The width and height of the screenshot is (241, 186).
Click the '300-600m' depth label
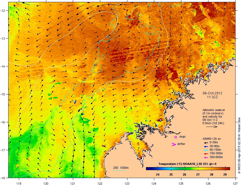pos(216,157)
